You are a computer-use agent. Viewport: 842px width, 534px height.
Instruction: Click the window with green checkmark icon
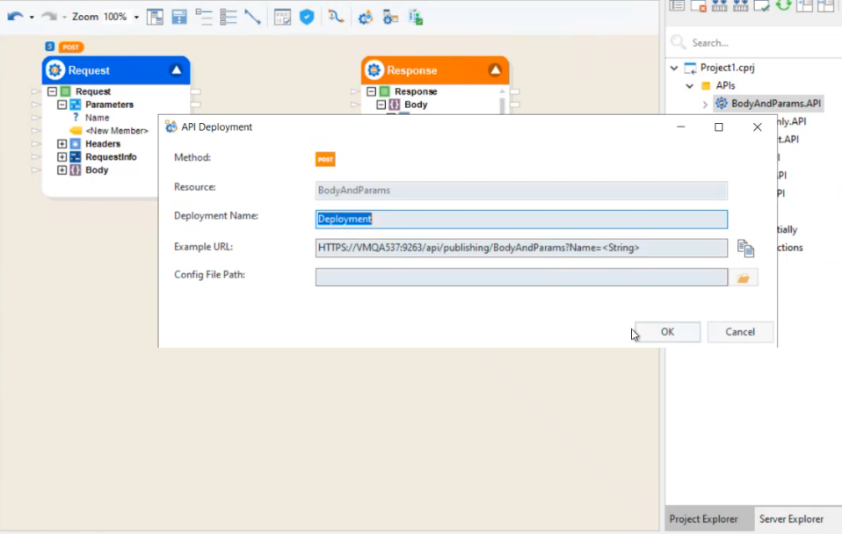coord(761,6)
